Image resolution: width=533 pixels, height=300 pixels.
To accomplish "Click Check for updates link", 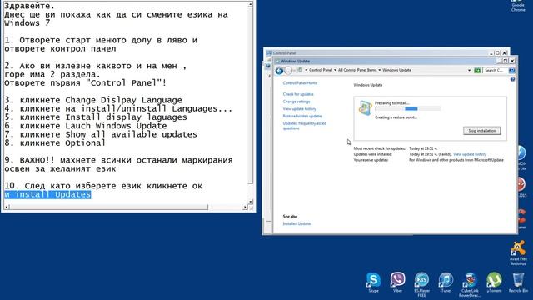I will [x=298, y=94].
